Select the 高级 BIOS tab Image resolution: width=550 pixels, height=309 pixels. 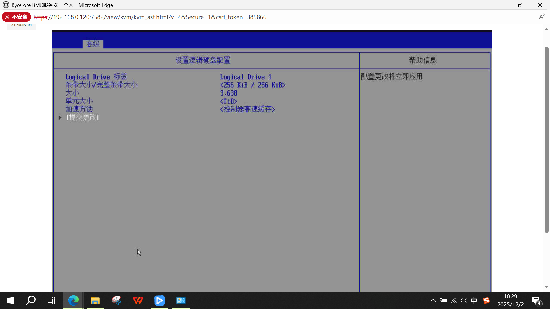coord(93,44)
